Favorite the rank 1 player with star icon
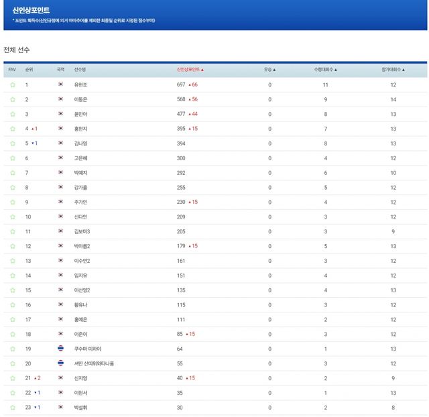The height and width of the screenshot is (417, 429). [x=12, y=84]
